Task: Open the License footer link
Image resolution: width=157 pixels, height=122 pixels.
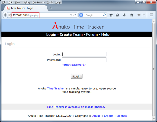Action: pyautogui.click(x=122, y=116)
